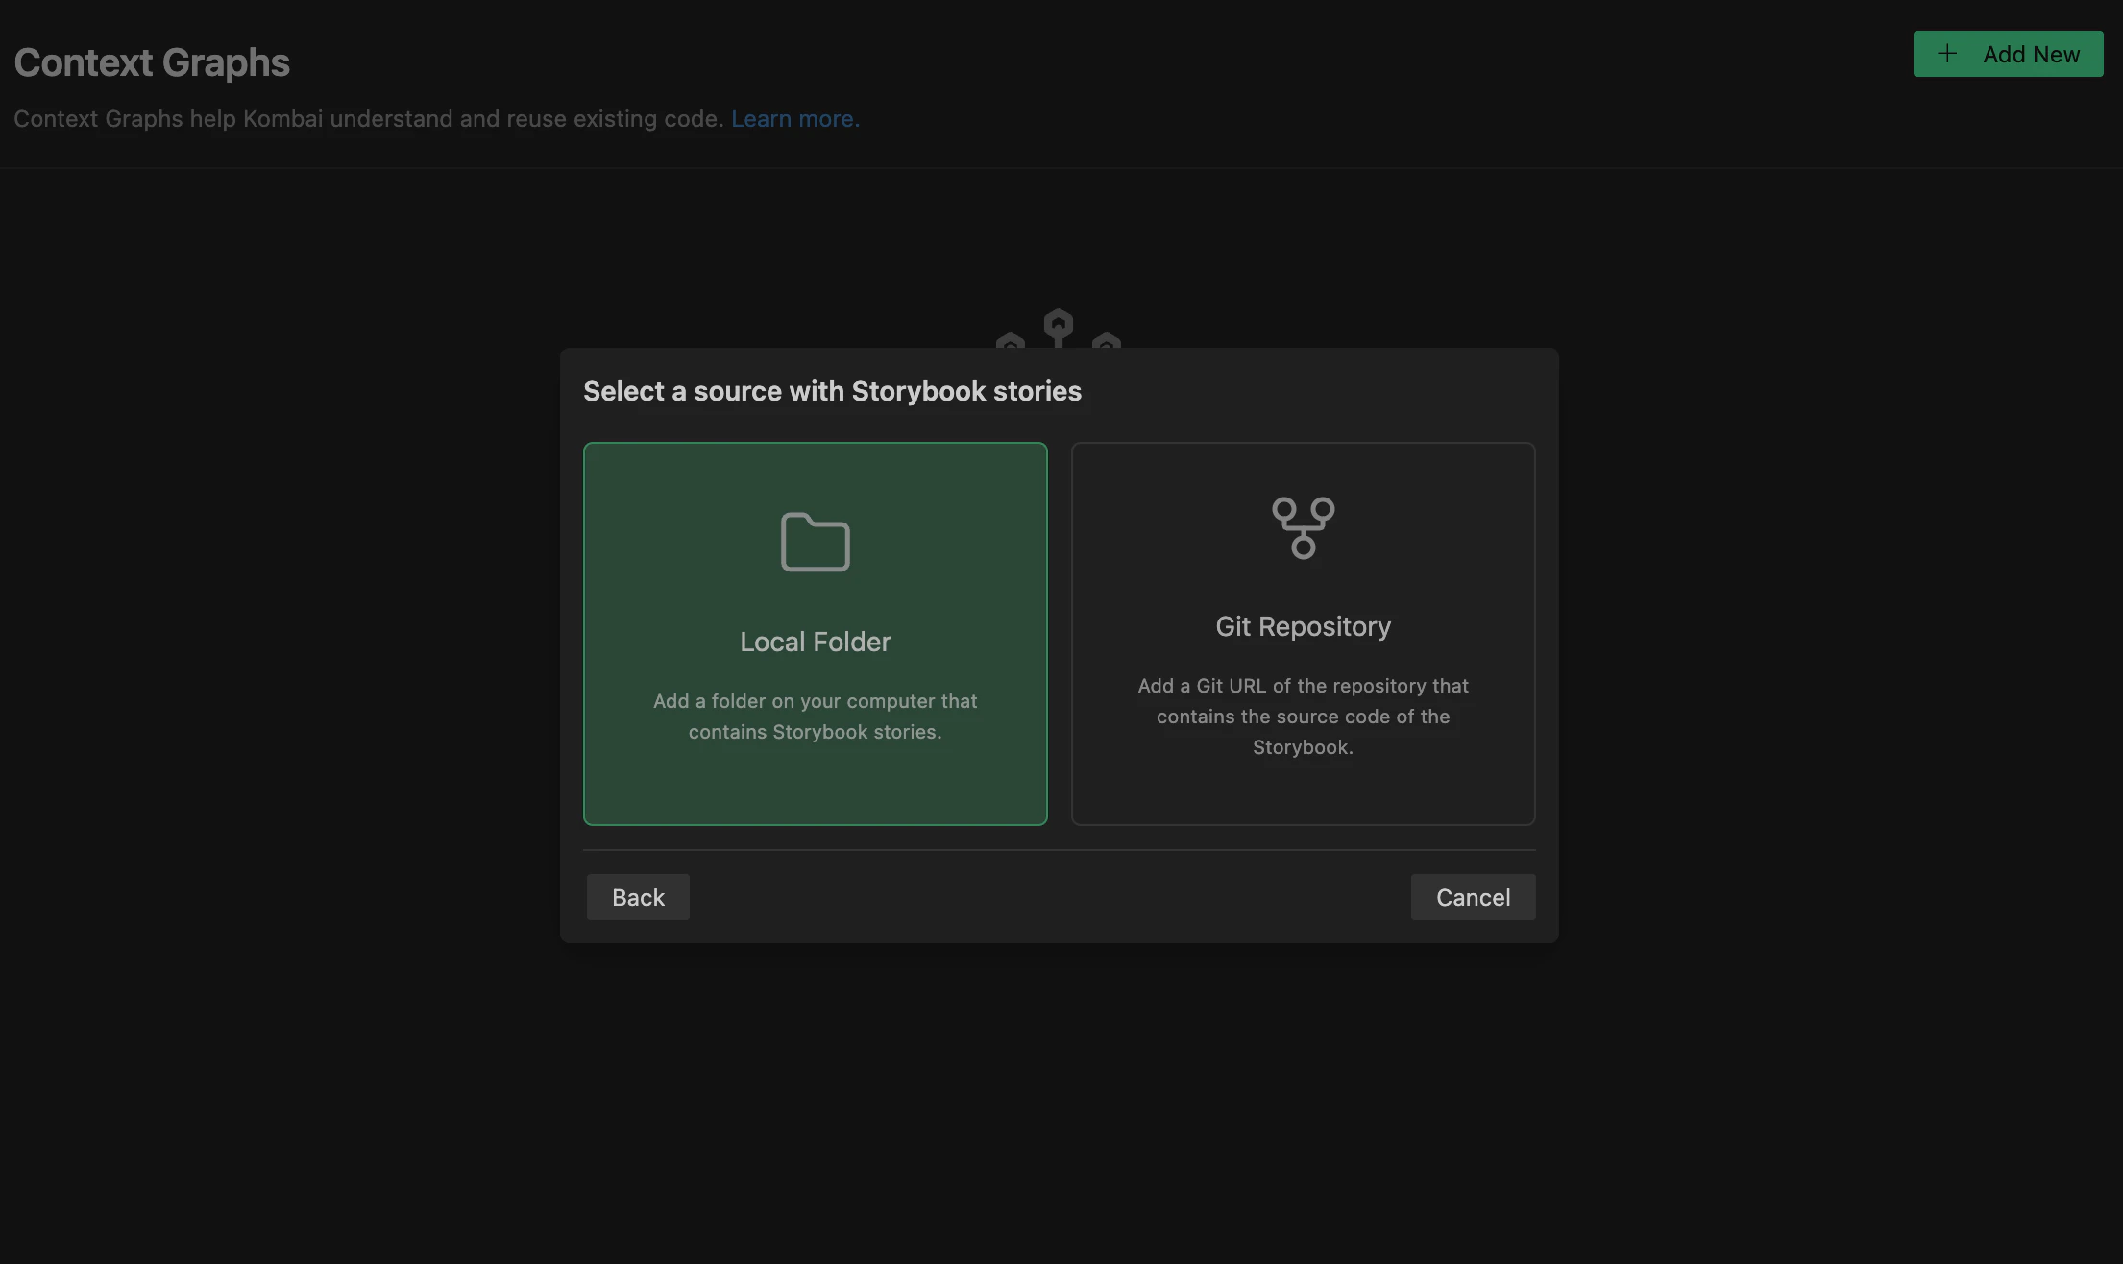
Task: Click the 'Add New' label text
Action: coord(2031,55)
